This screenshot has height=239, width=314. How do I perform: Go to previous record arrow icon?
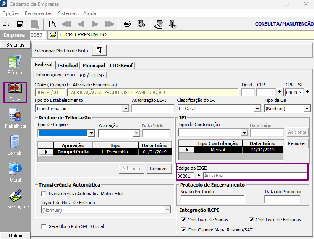pyautogui.click(x=81, y=24)
